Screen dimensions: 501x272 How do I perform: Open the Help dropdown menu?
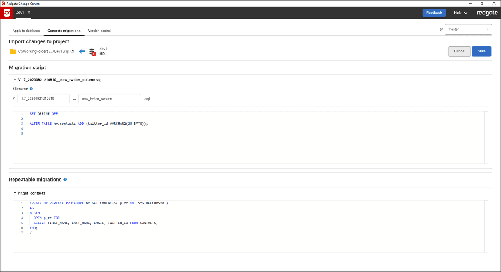tap(461, 13)
